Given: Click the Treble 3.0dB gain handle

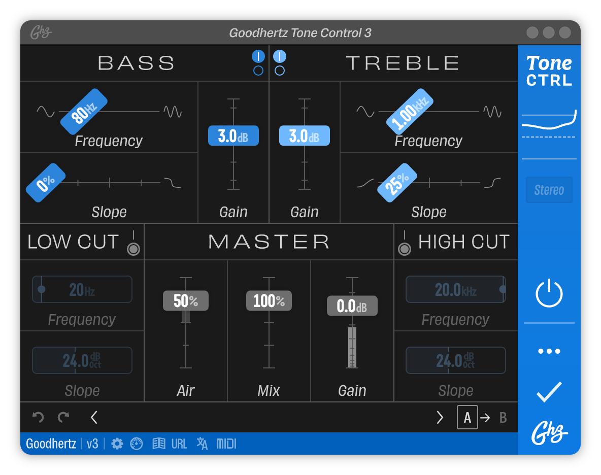Looking at the screenshot, I should [x=305, y=135].
